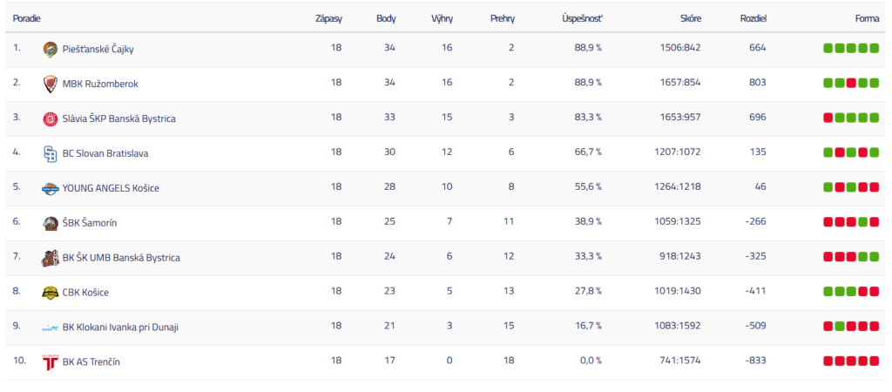
Task: Click the CBK Košice team logo
Action: [x=51, y=293]
